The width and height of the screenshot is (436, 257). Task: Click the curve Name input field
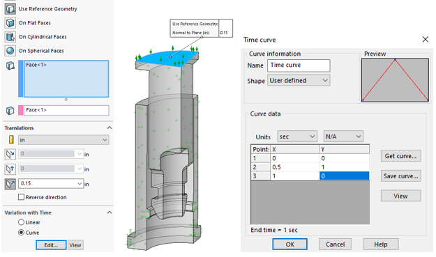click(x=299, y=65)
